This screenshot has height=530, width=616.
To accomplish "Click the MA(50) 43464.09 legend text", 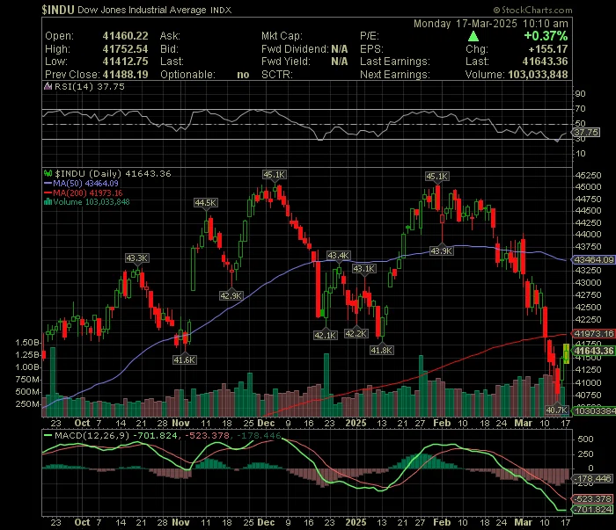I will (85, 183).
